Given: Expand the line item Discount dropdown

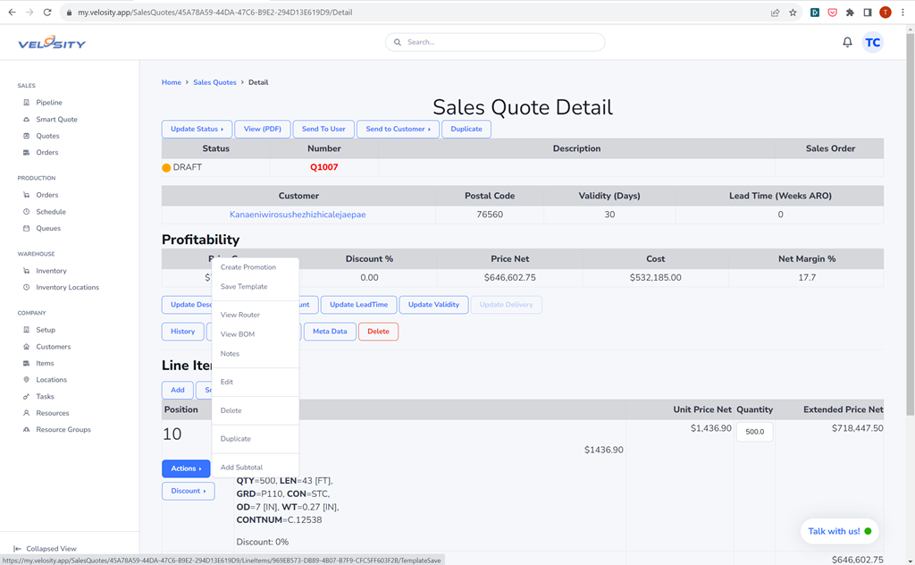Looking at the screenshot, I should [x=188, y=491].
